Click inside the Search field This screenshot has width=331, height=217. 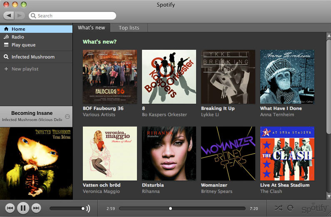tap(72, 16)
